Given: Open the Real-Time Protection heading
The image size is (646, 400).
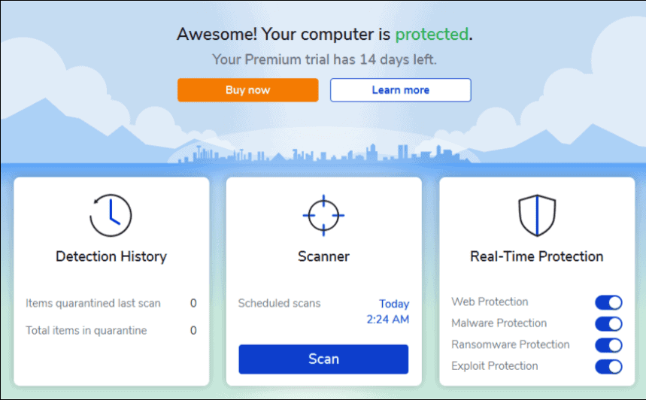Looking at the screenshot, I should tap(536, 256).
